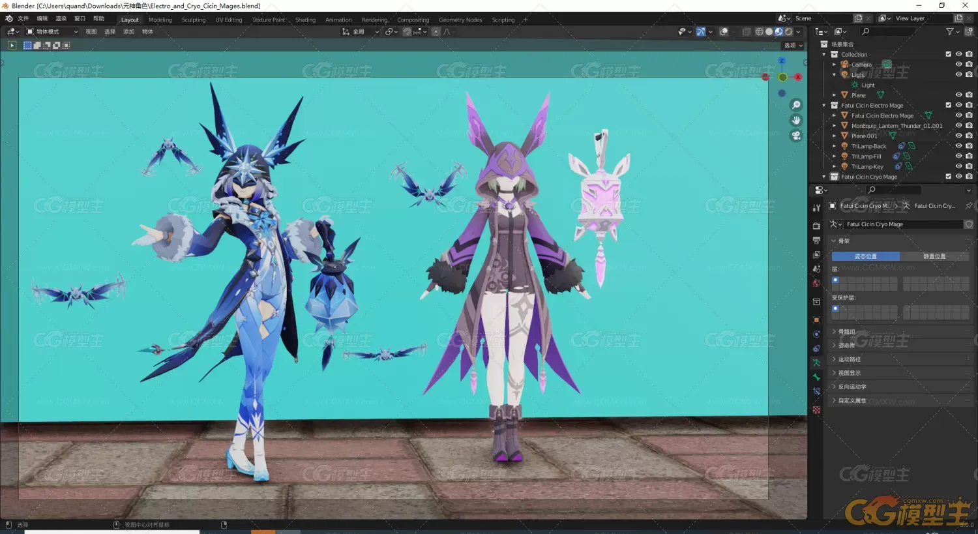Switch to the UV Editing workspace tab

click(229, 20)
